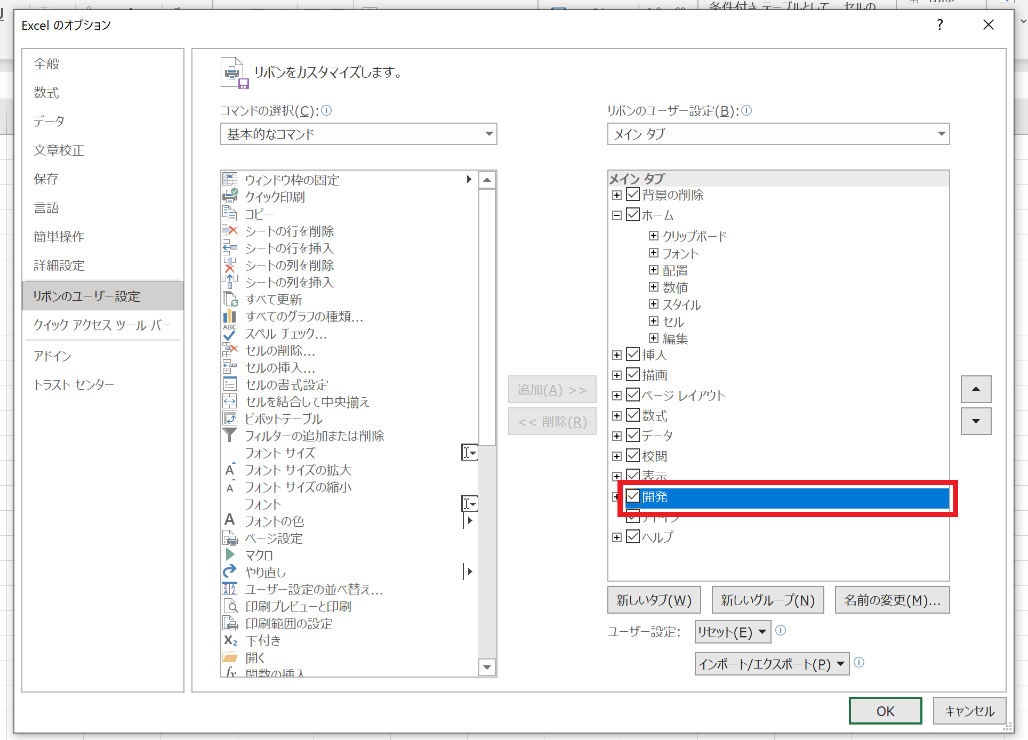Expand the 編集 group
The width and height of the screenshot is (1028, 740).
point(654,338)
